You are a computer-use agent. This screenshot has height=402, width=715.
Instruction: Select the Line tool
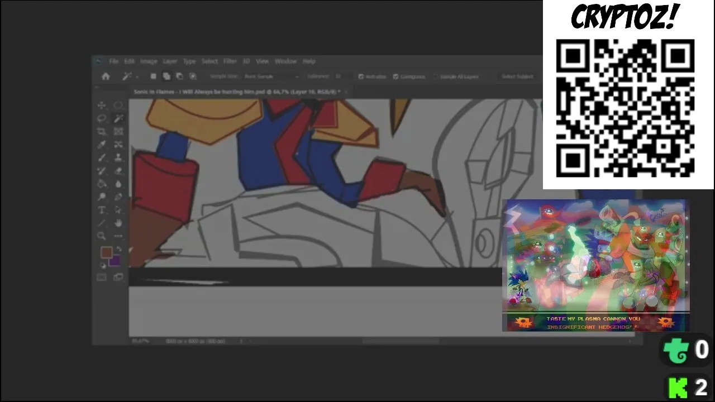point(102,223)
